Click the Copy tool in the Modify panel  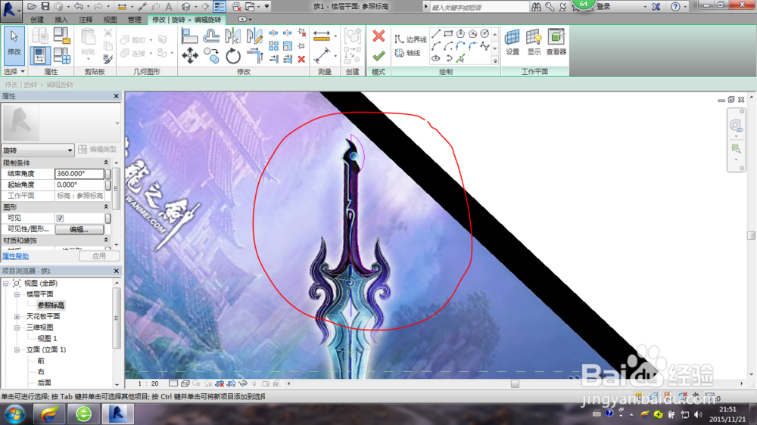click(x=211, y=56)
